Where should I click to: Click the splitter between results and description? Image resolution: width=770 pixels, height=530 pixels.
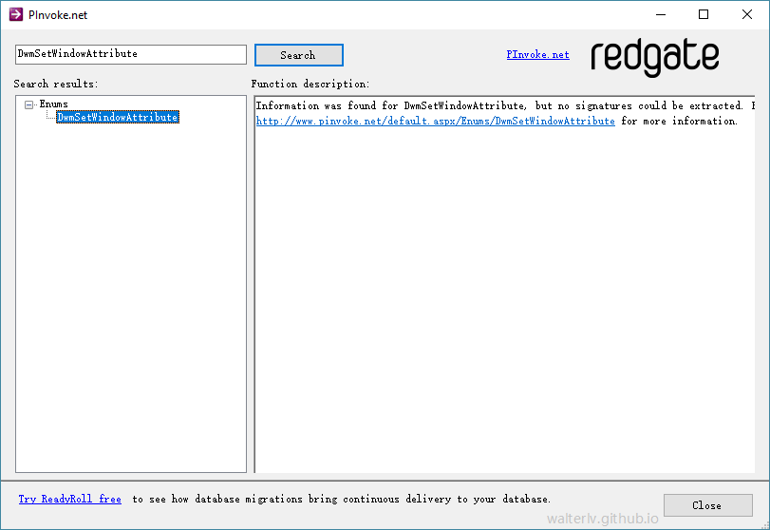click(x=251, y=283)
